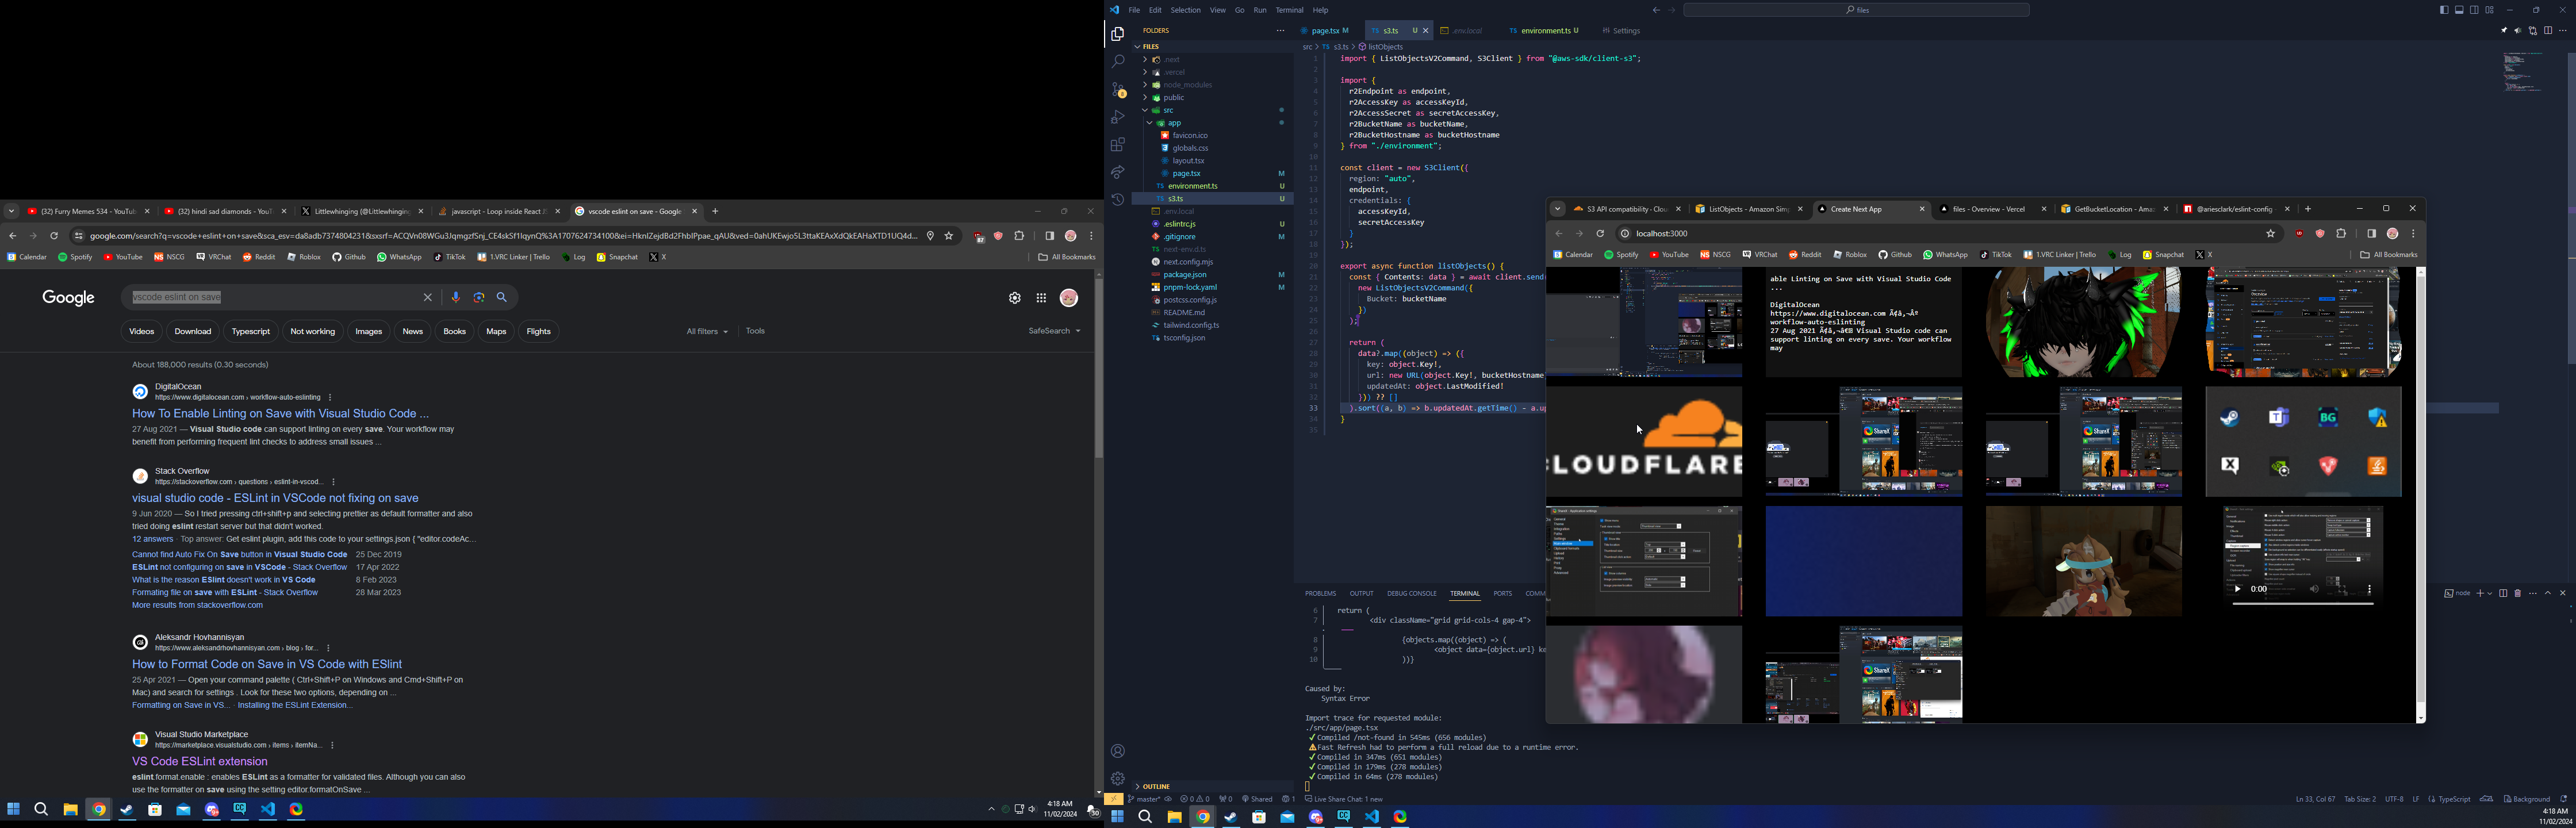Open DigitalOcean linting on save result link

click(281, 413)
